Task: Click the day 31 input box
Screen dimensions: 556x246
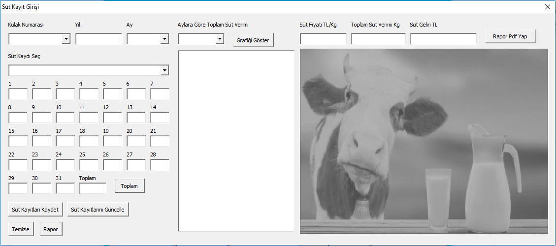Action: click(x=65, y=188)
